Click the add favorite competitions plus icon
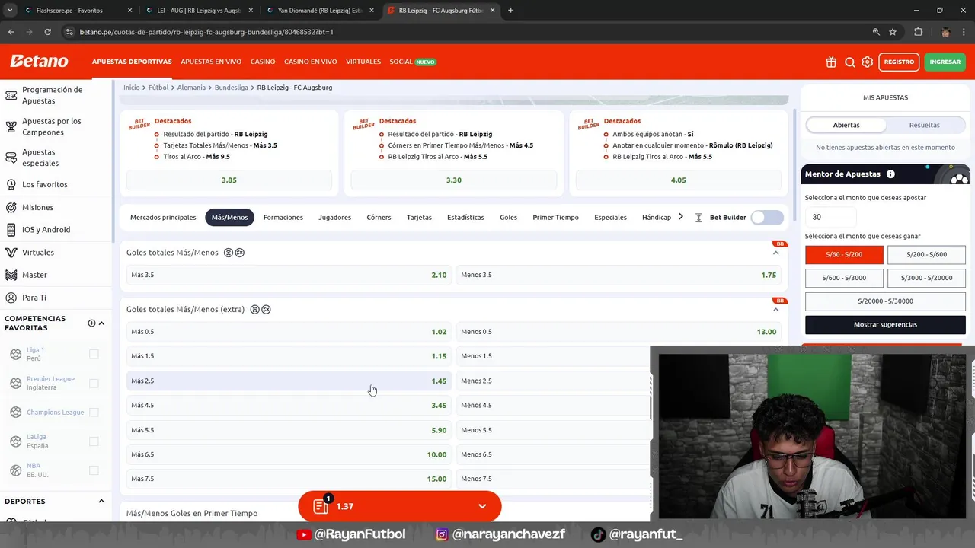 click(91, 323)
